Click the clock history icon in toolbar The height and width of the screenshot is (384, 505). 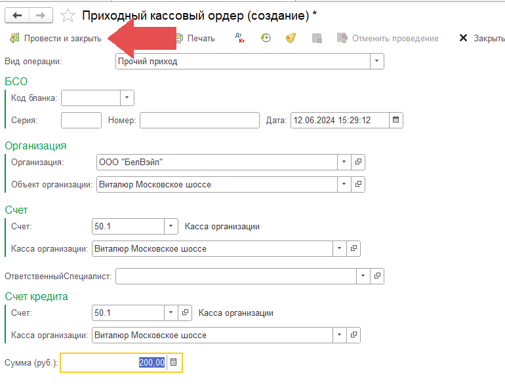coord(266,38)
